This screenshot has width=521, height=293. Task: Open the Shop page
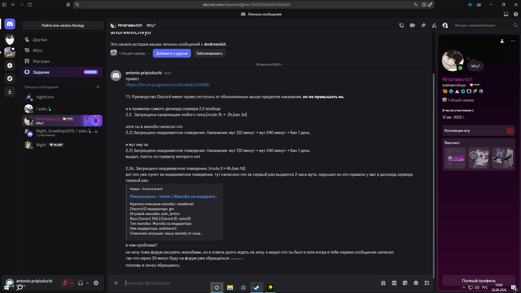click(x=62, y=61)
